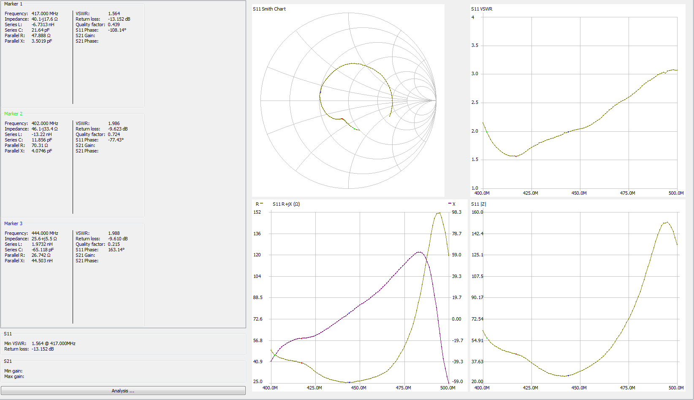
Task: Click the S21 Min gain label
Action: tap(13, 371)
